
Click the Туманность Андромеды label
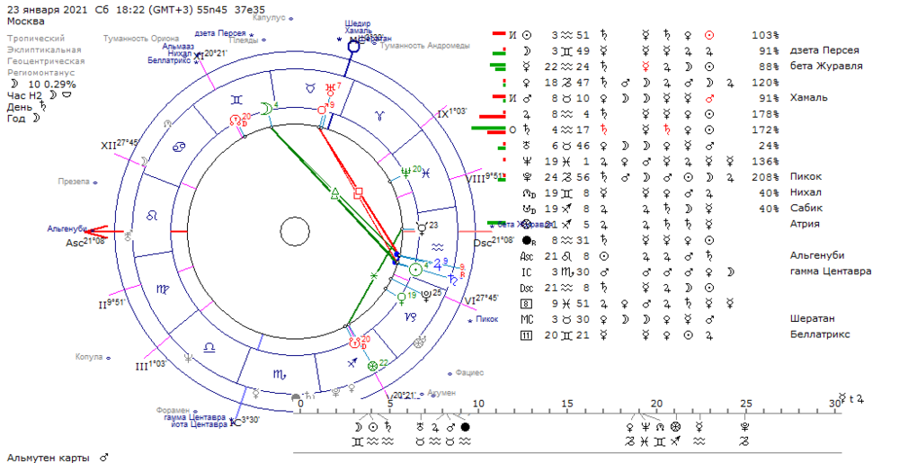pos(425,45)
